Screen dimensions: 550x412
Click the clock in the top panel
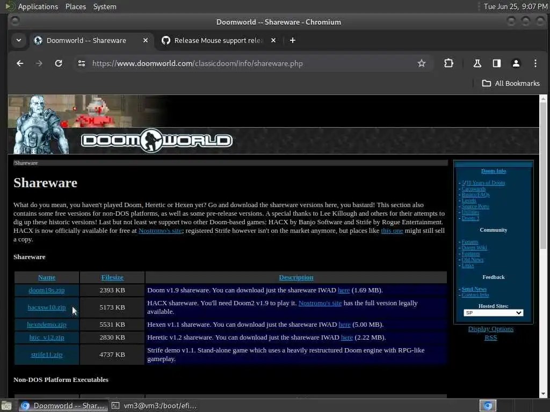(x=516, y=6)
